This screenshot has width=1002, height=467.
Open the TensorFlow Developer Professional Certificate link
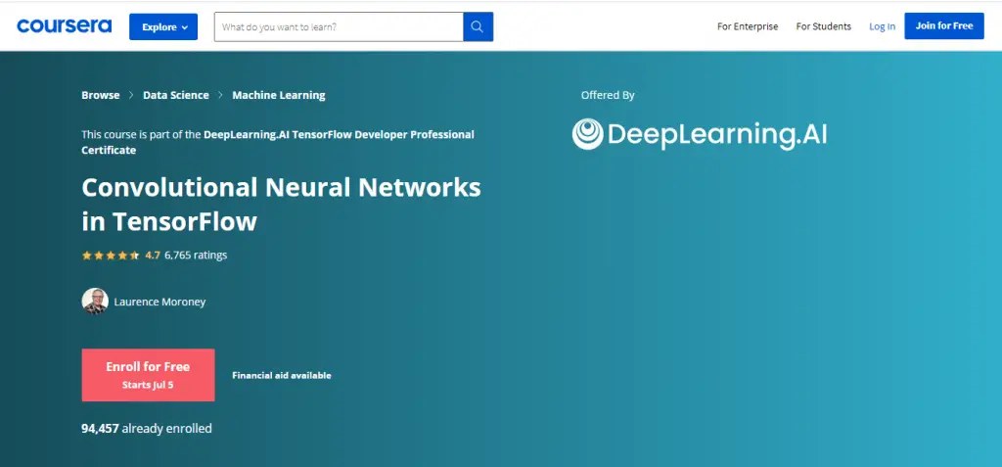(338, 135)
